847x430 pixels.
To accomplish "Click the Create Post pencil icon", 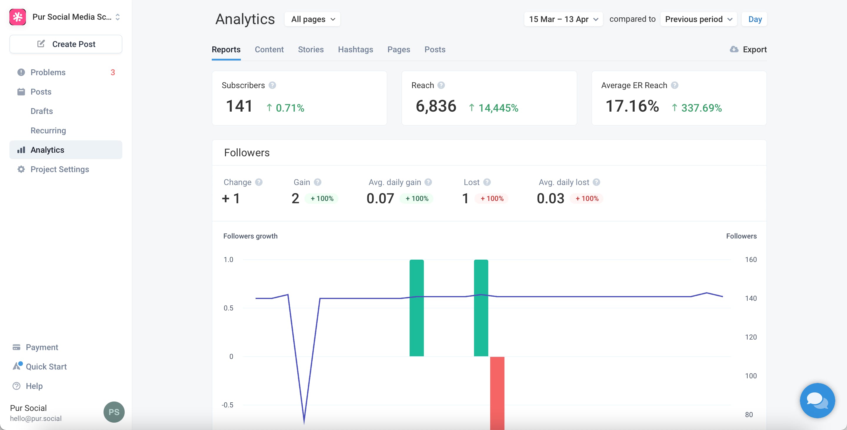I will point(41,44).
